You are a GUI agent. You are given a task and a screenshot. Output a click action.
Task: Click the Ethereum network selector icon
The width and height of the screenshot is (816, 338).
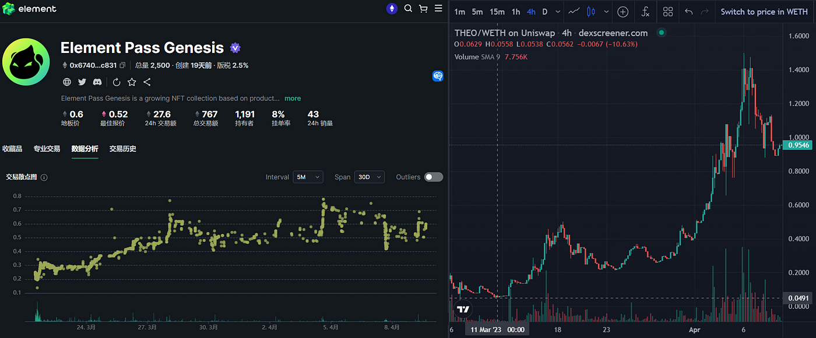click(392, 9)
